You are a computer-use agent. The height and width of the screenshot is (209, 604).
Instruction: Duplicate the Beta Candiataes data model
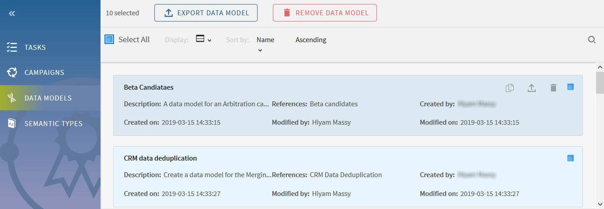pyautogui.click(x=509, y=88)
